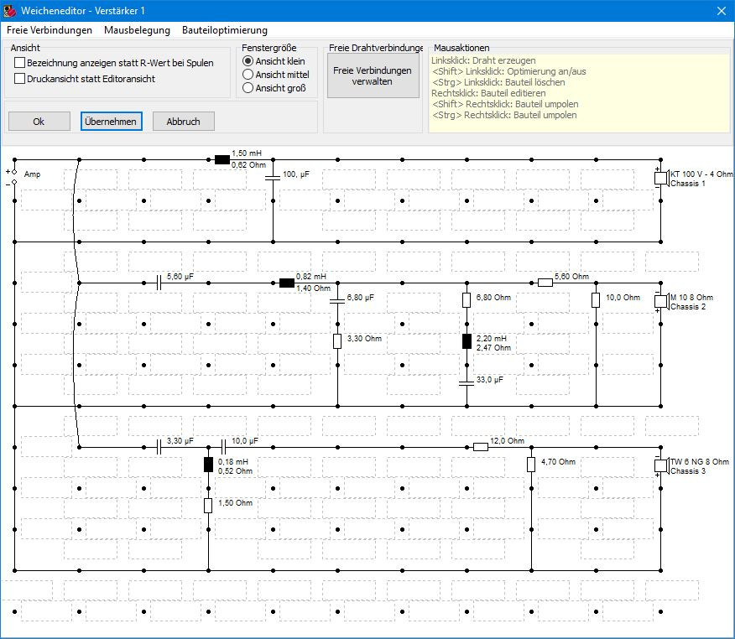Click the 3,30 Ohm resistor symbol
This screenshot has height=639, width=735.
coord(337,340)
